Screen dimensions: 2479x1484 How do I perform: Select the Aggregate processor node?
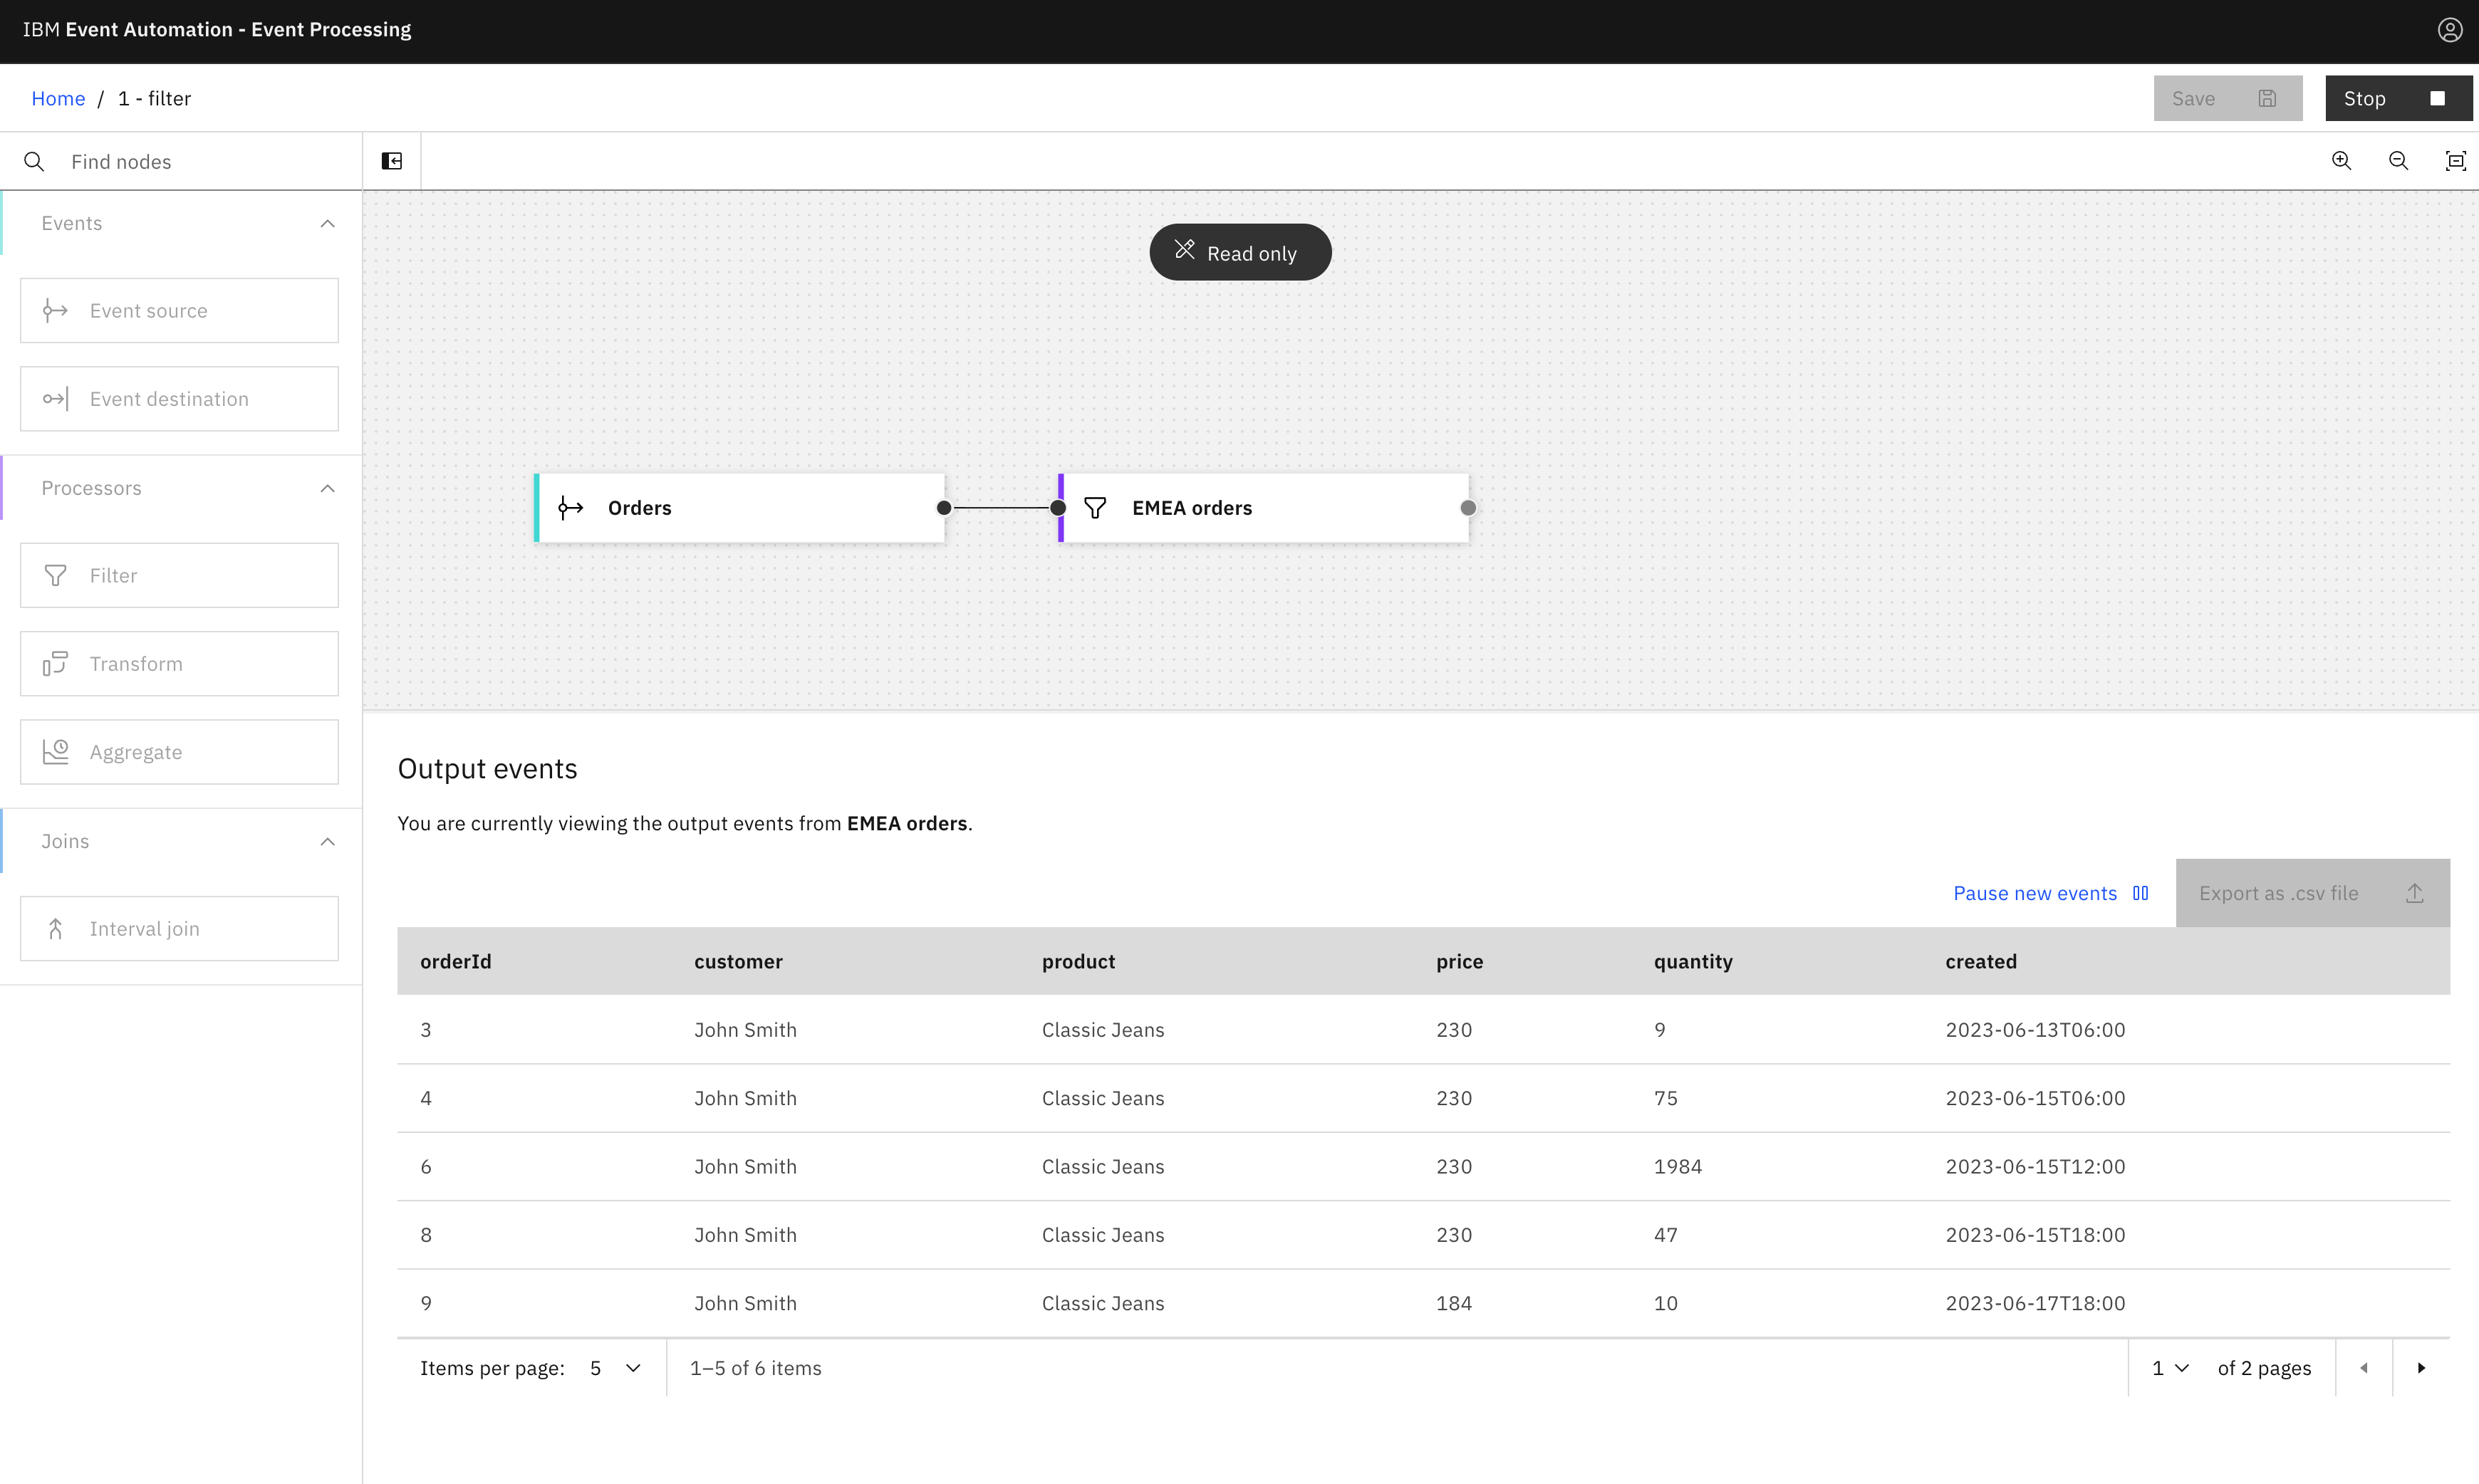click(x=179, y=751)
